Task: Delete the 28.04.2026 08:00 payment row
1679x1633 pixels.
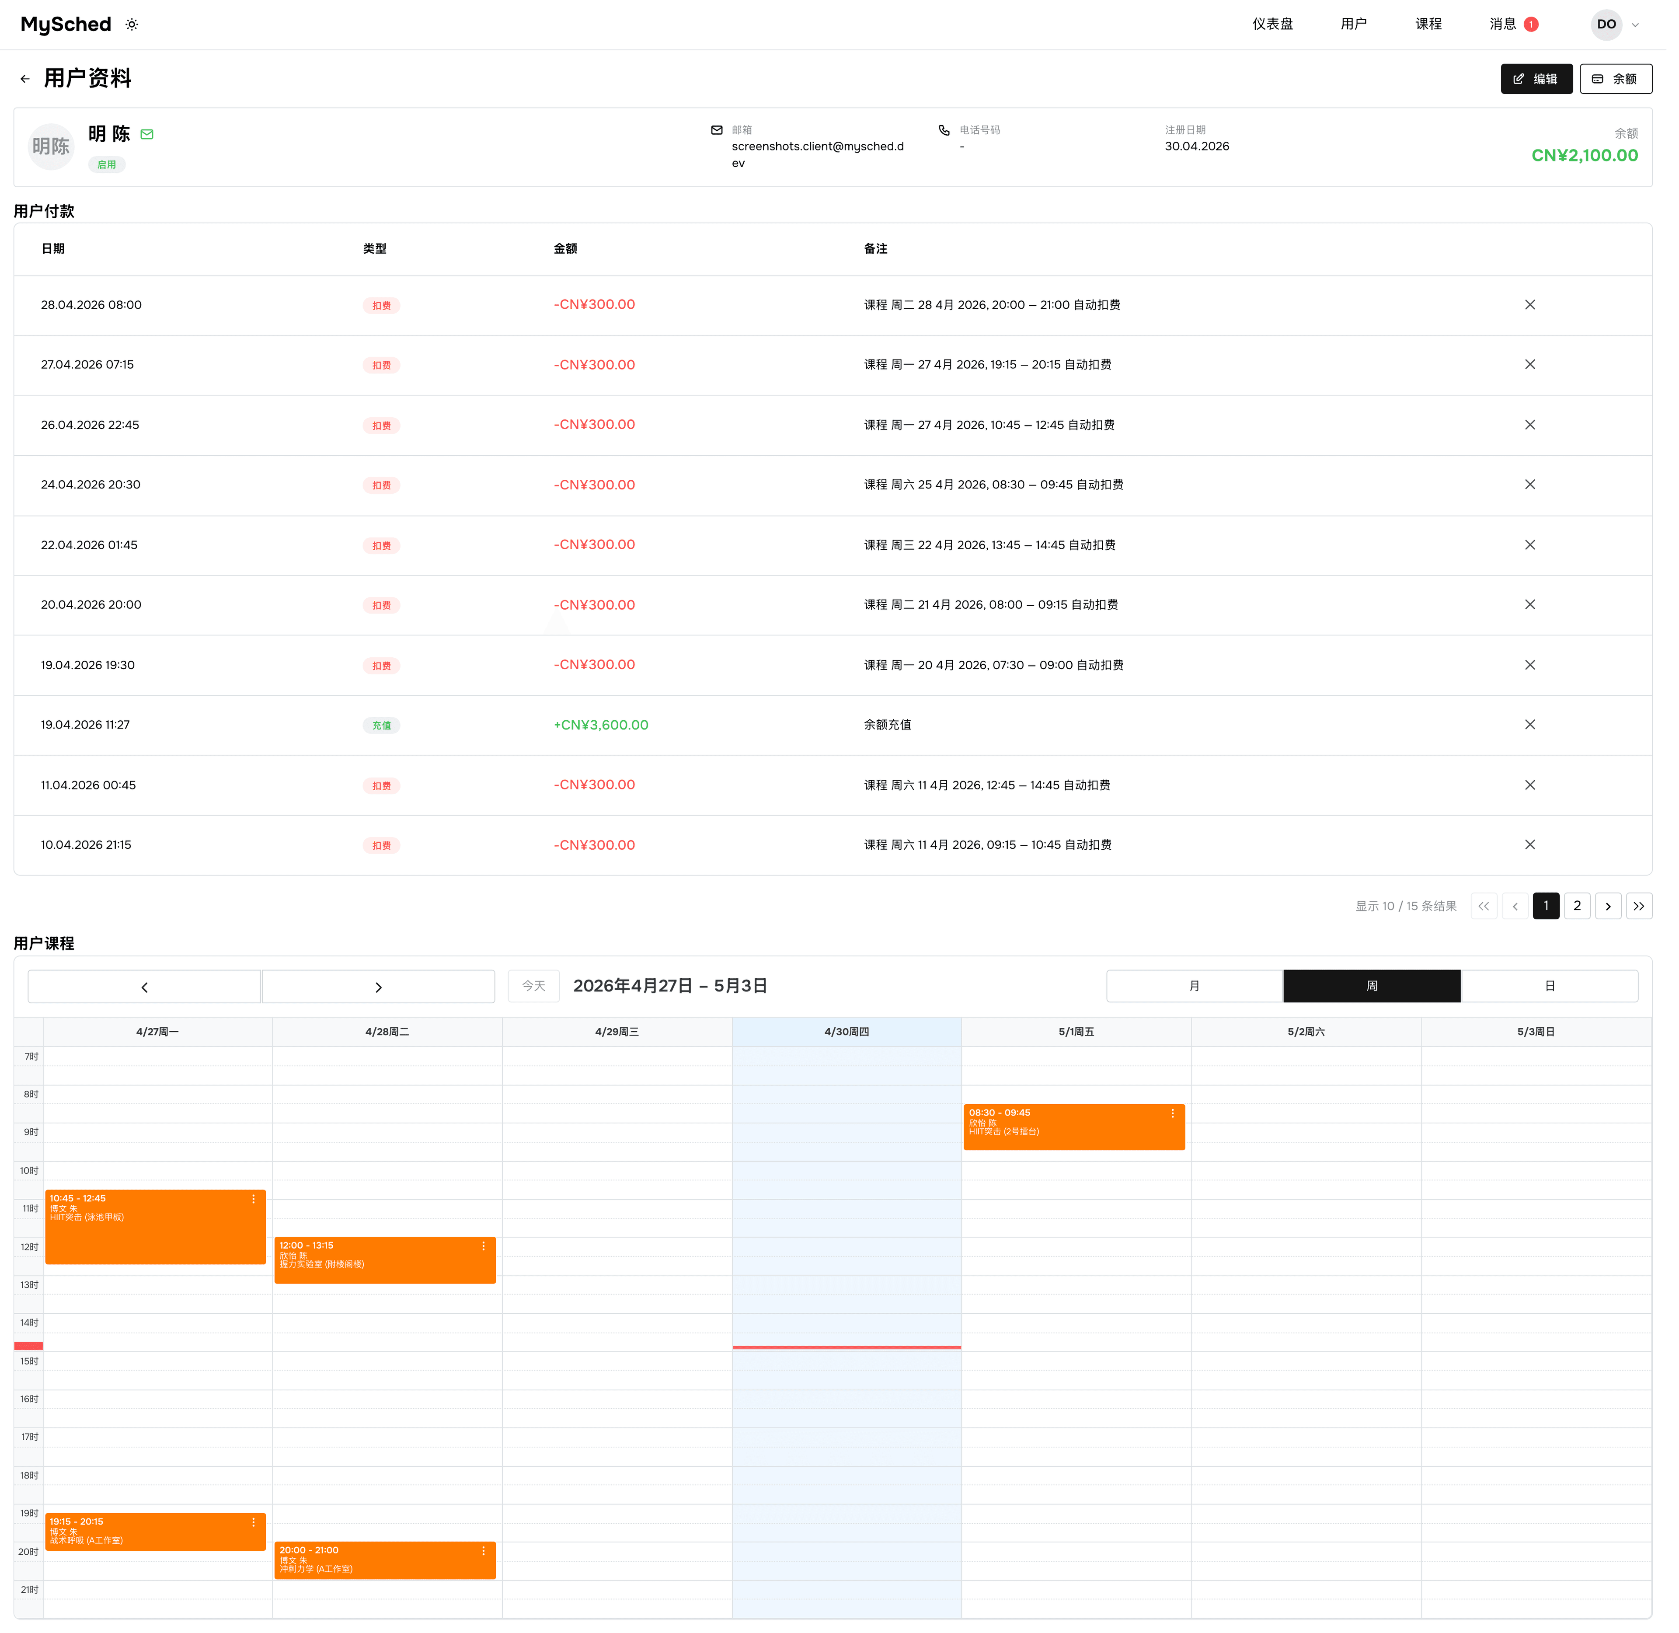Action: 1541,307
